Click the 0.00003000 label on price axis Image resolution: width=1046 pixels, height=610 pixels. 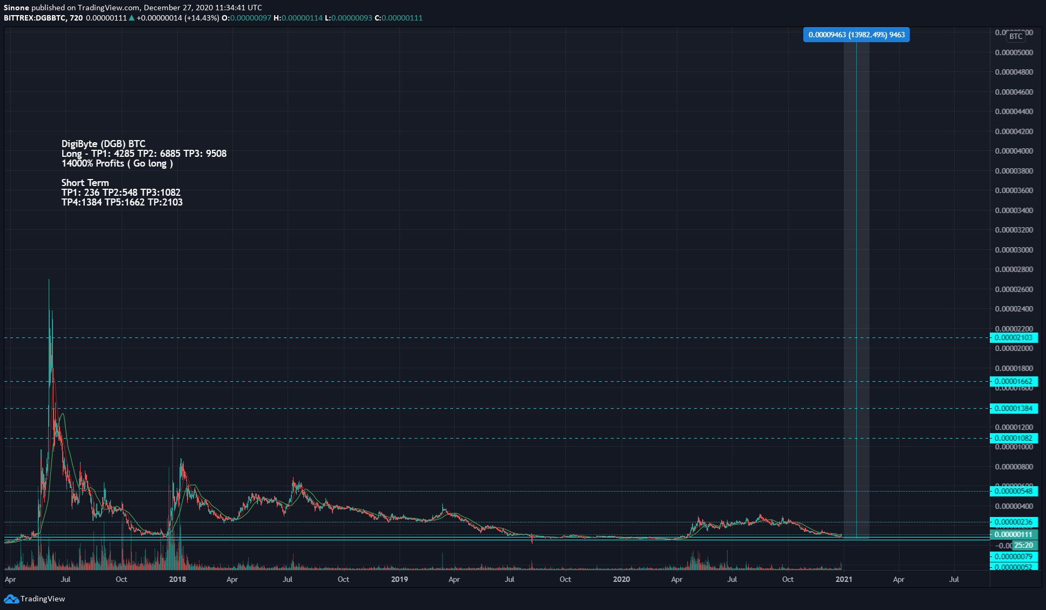pyautogui.click(x=1014, y=250)
